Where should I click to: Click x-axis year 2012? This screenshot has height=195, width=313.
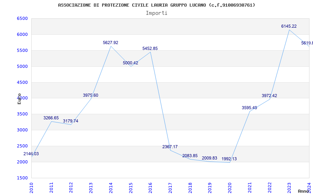coord(71,188)
